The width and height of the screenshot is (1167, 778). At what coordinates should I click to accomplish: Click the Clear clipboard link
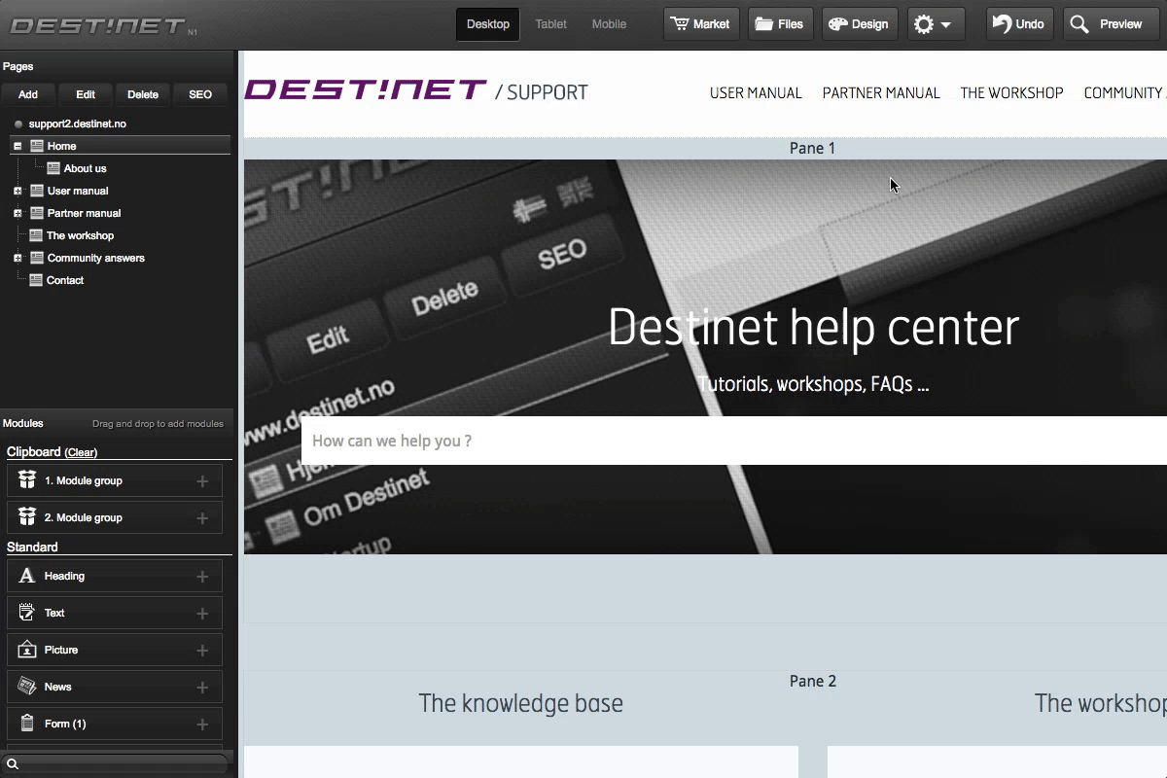[x=81, y=452]
